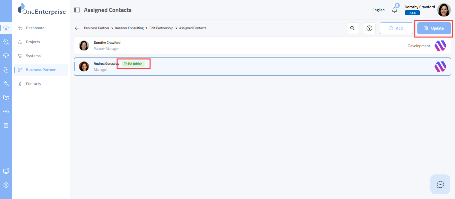Open the chat bubble widget
The width and height of the screenshot is (455, 199).
(x=440, y=184)
